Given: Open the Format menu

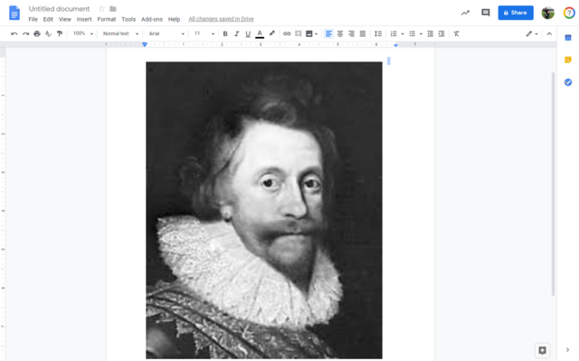Looking at the screenshot, I should point(107,19).
